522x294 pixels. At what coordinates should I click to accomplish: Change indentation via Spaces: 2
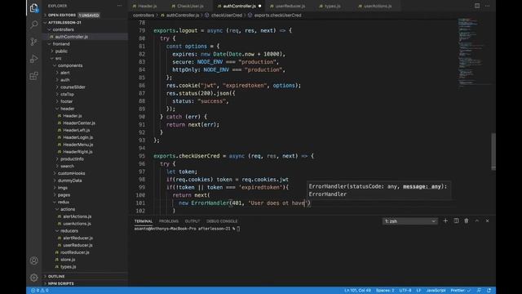[385, 291]
